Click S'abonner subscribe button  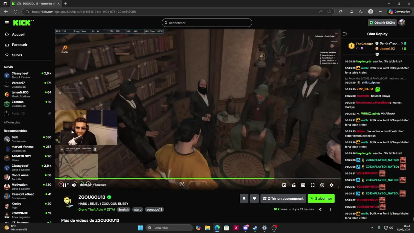321,199
